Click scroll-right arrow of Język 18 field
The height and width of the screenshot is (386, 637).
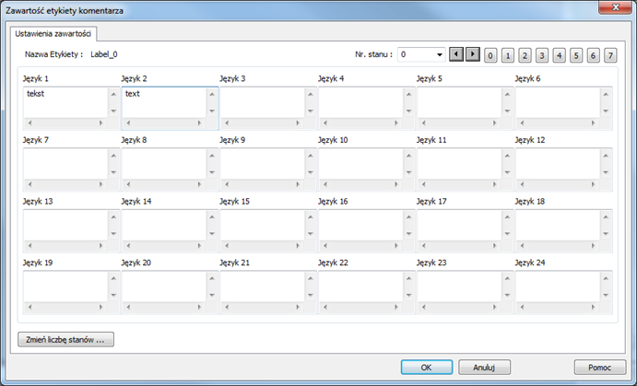point(593,246)
